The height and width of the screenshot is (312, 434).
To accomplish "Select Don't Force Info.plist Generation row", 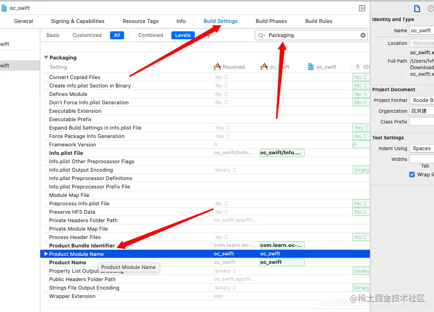I will [x=207, y=102].
